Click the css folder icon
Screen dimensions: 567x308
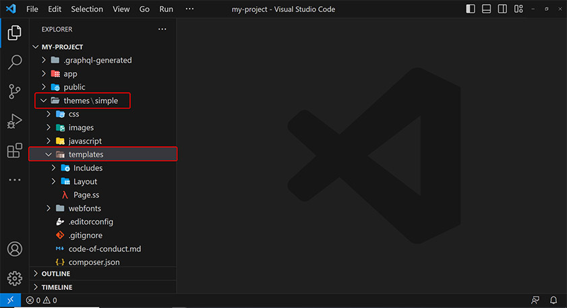[61, 114]
